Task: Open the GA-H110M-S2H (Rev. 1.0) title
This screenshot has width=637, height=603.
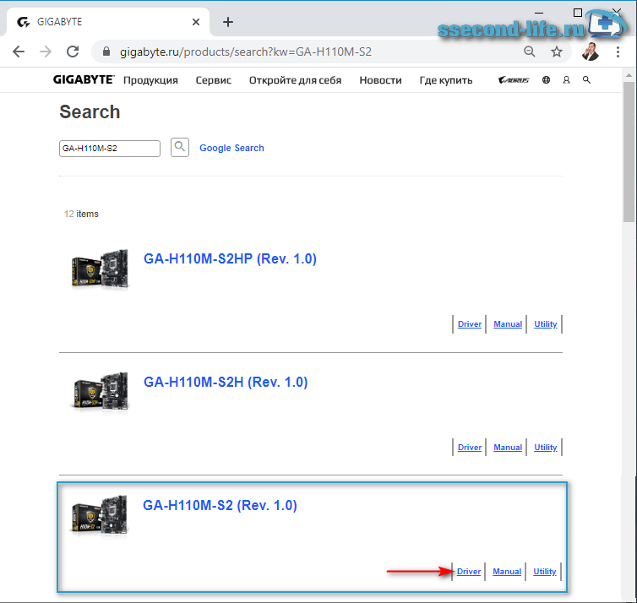Action: [226, 382]
